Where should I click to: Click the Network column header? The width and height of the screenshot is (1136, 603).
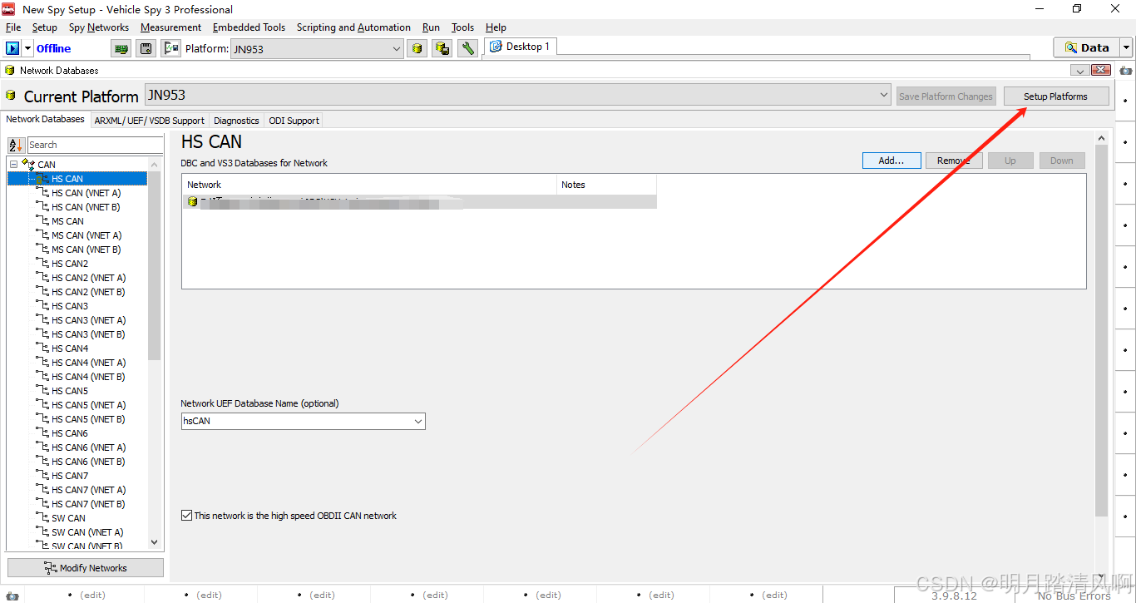pyautogui.click(x=369, y=185)
